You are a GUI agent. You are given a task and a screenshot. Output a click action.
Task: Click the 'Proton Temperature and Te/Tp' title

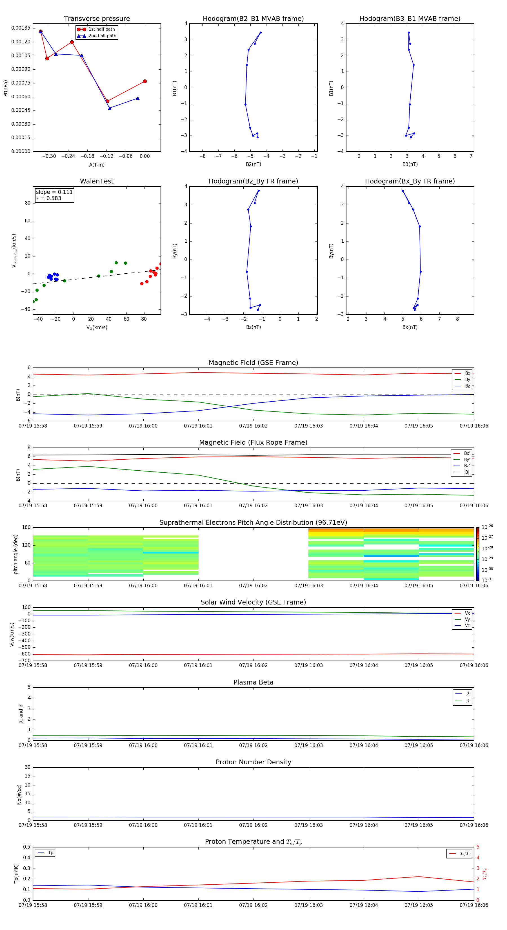point(253,842)
